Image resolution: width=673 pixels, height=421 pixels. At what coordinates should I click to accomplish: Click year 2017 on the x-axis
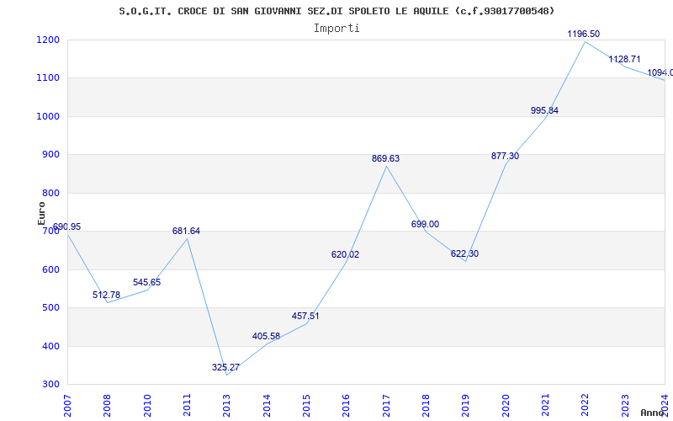point(386,404)
